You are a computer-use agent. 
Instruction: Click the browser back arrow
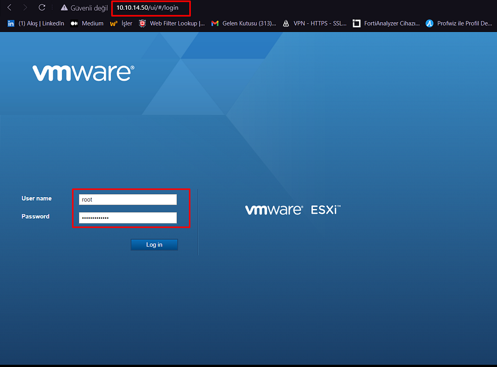(10, 7)
